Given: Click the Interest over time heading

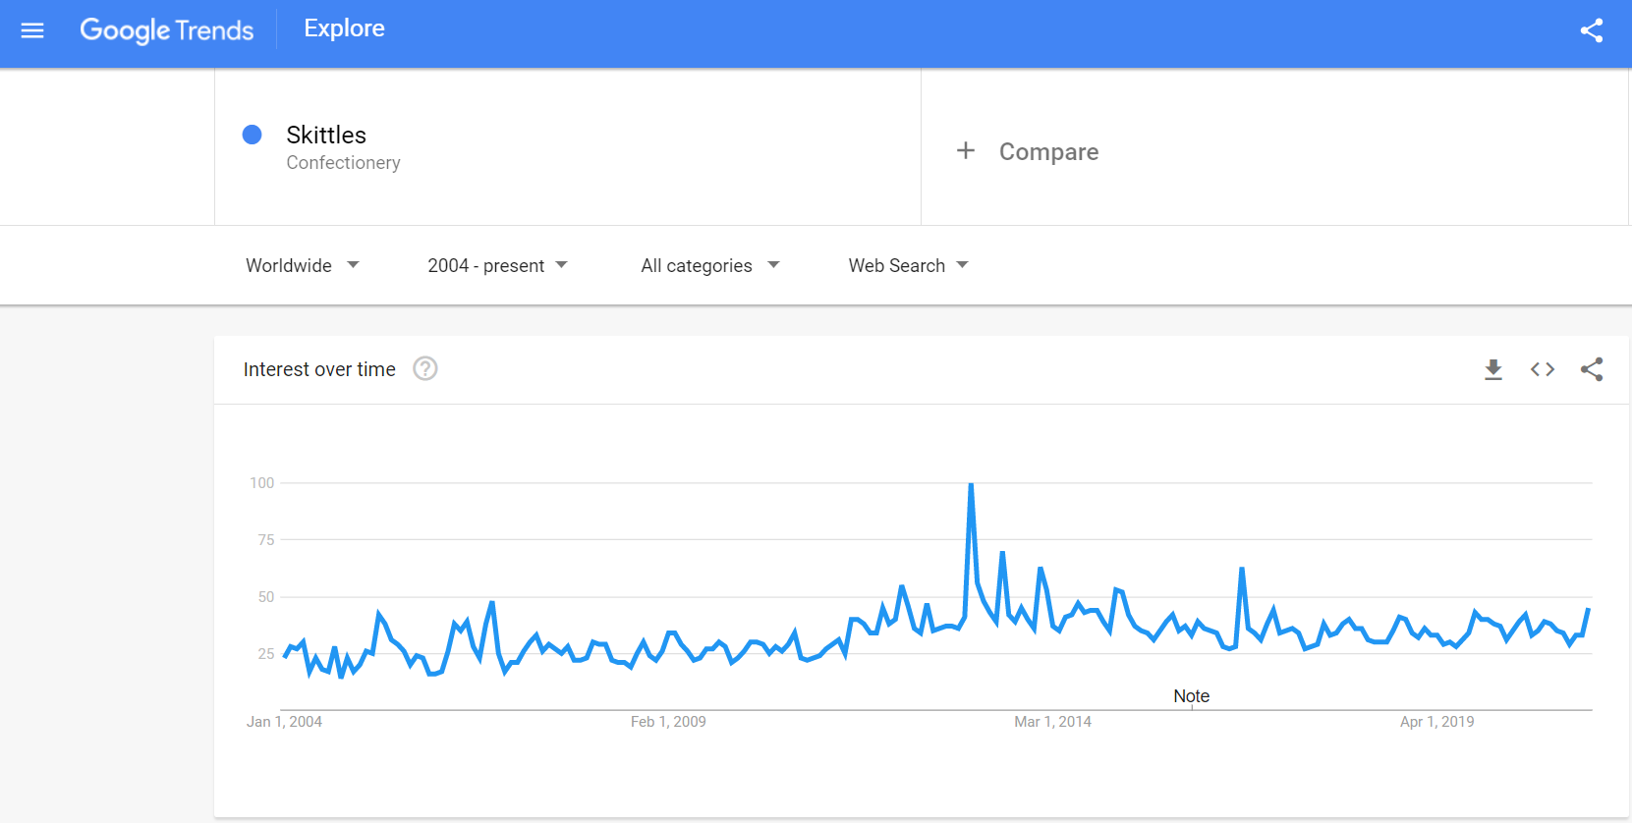Looking at the screenshot, I should click(x=319, y=369).
